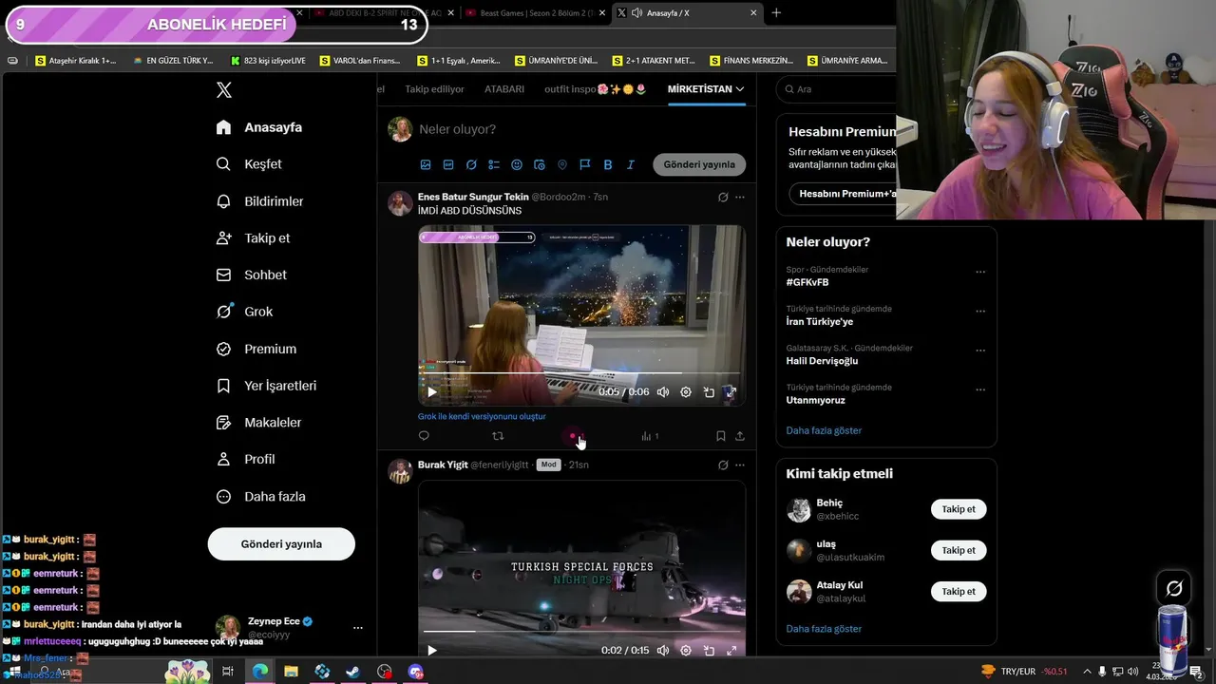Viewport: 1216px width, 684px height.
Task: Open piano video settings gear
Action: click(686, 391)
